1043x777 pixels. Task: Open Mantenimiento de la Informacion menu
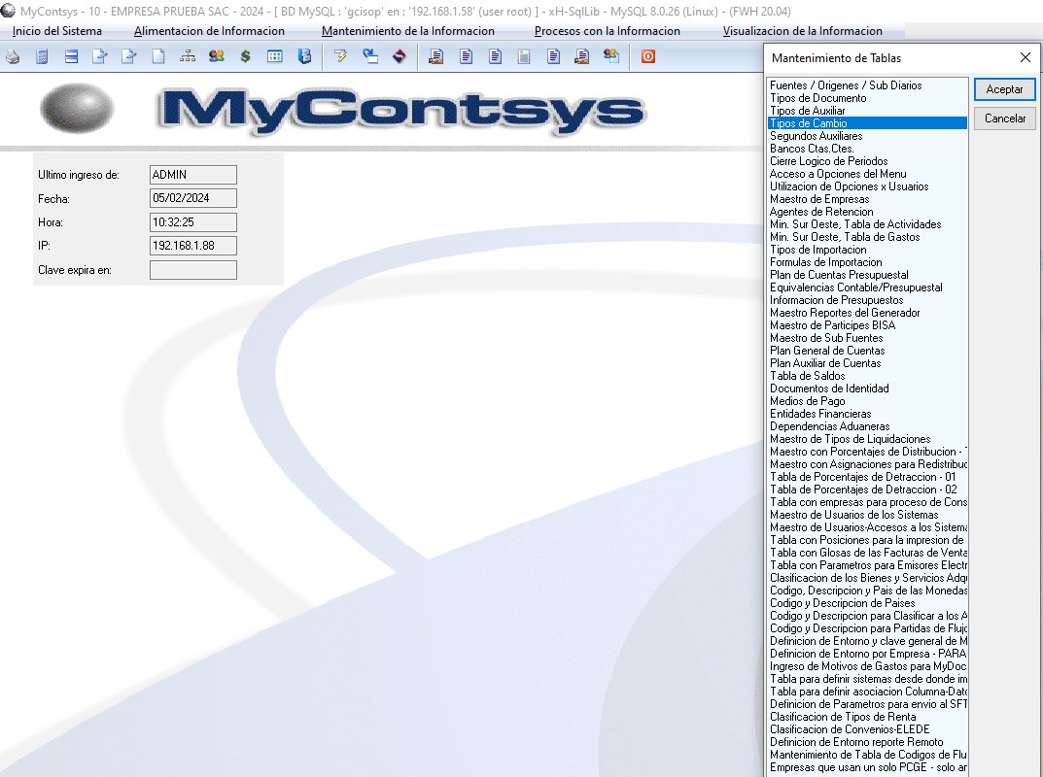tap(407, 31)
